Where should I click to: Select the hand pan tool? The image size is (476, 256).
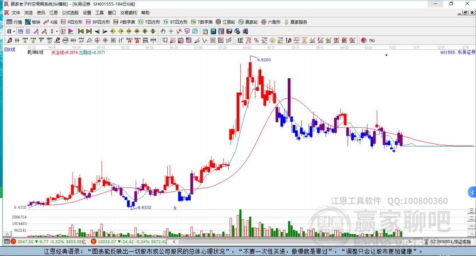163,31
